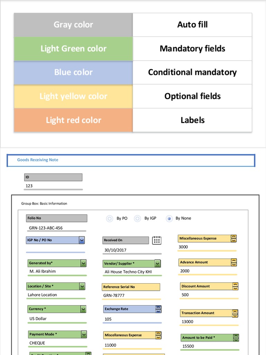Expand the Currency dropdown arrow
Viewport: 266px width, 355px height.
coord(83,309)
